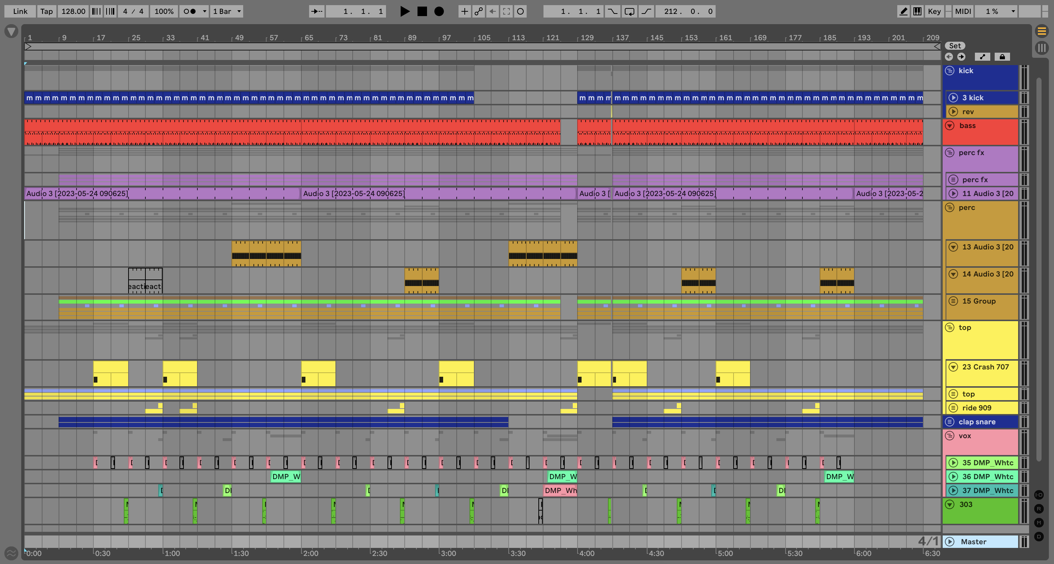The width and height of the screenshot is (1054, 564).
Task: Click the Lock Envelopes padlock icon
Action: tap(1002, 57)
